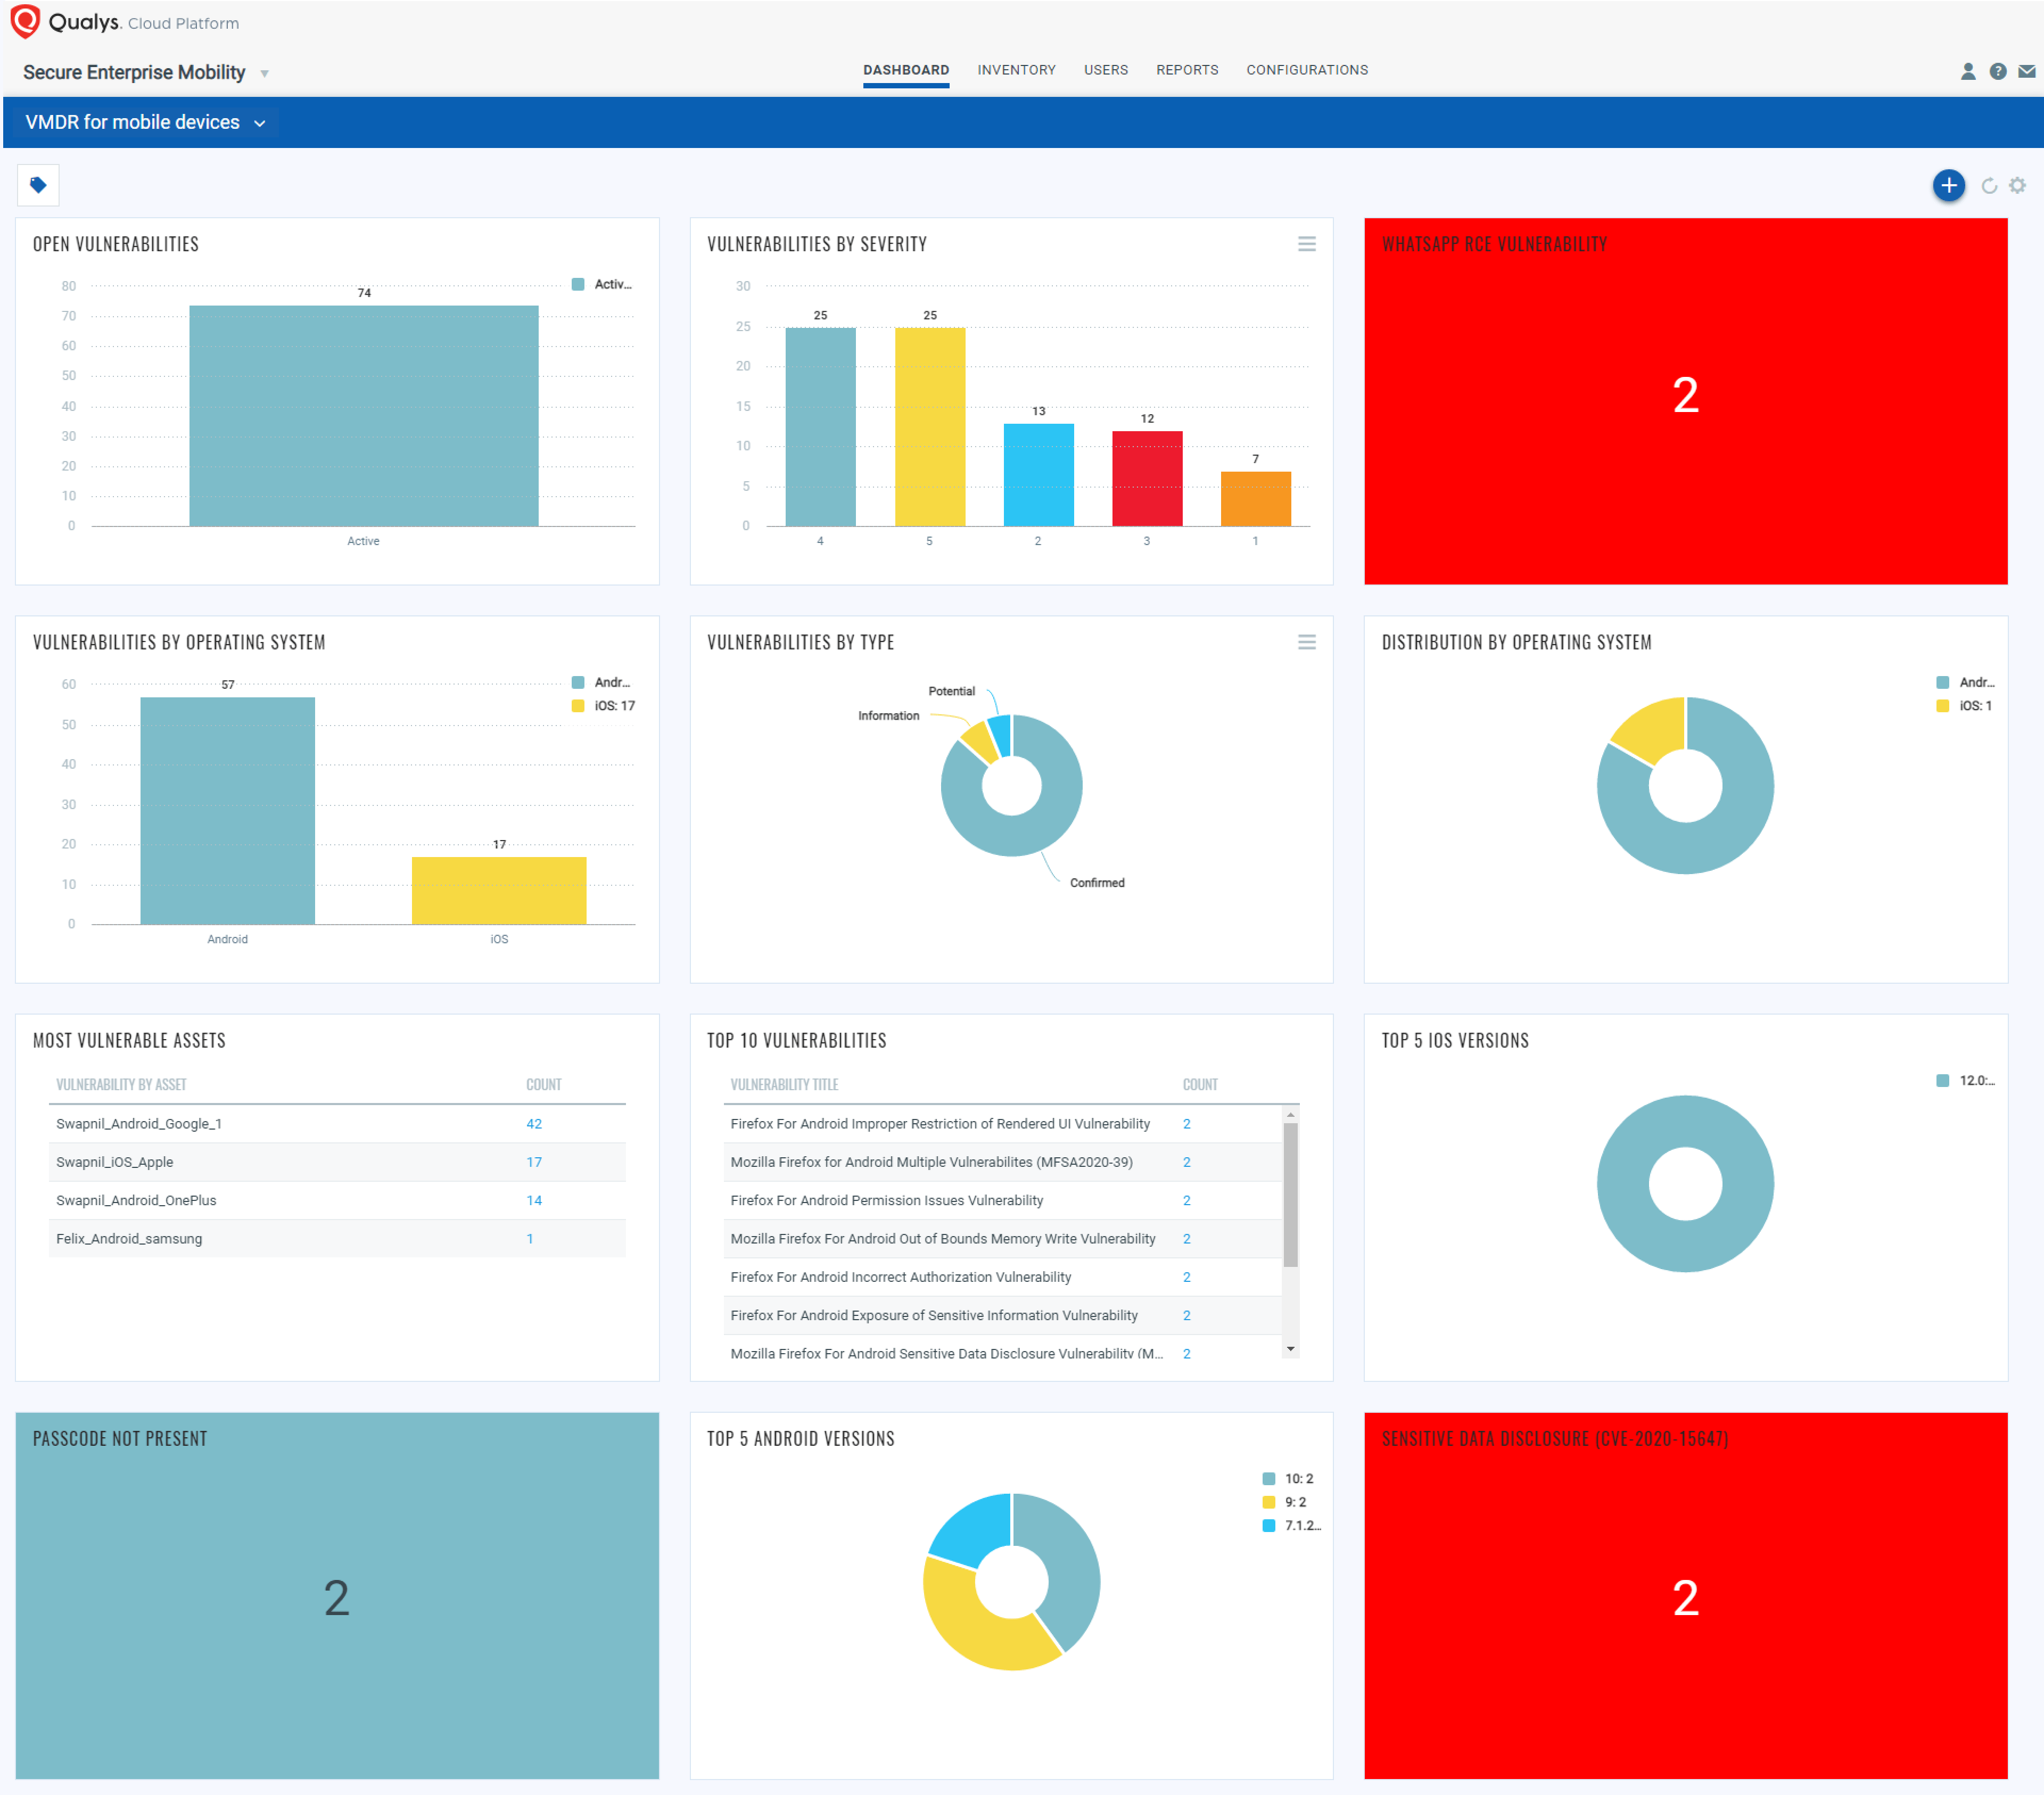Image resolution: width=2044 pixels, height=1795 pixels.
Task: Click count for Firefox Incorrect Authorization Vulnerability
Action: coord(1186,1277)
